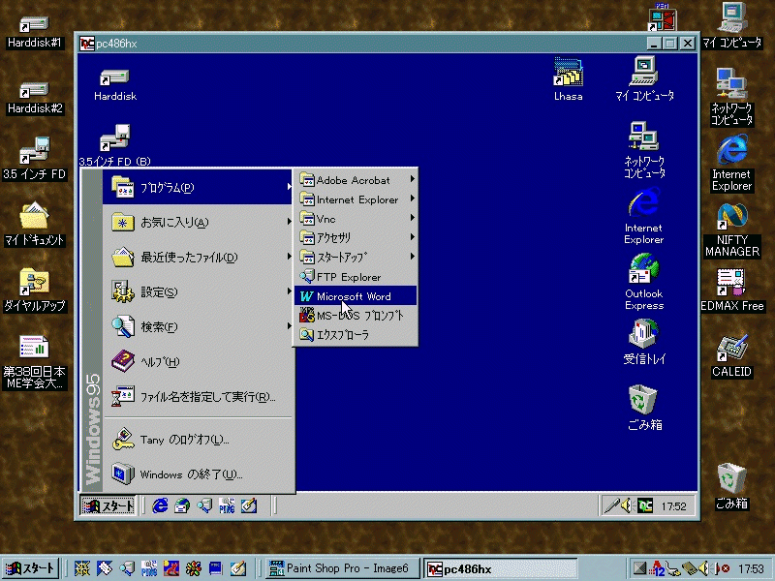Open ヘルプ(H) in the Start menu
Screen dimensions: 775x581
pos(198,361)
